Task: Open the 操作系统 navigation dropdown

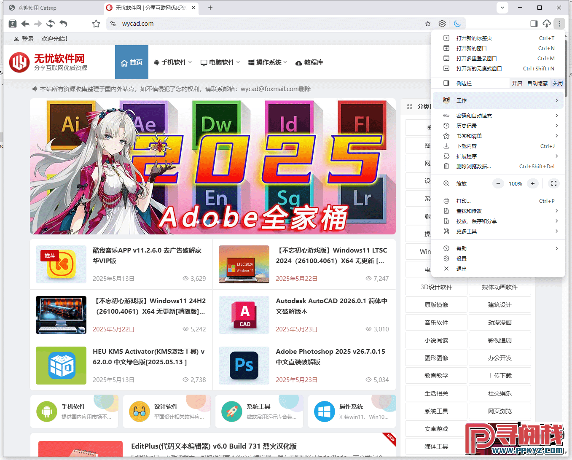Action: [267, 62]
